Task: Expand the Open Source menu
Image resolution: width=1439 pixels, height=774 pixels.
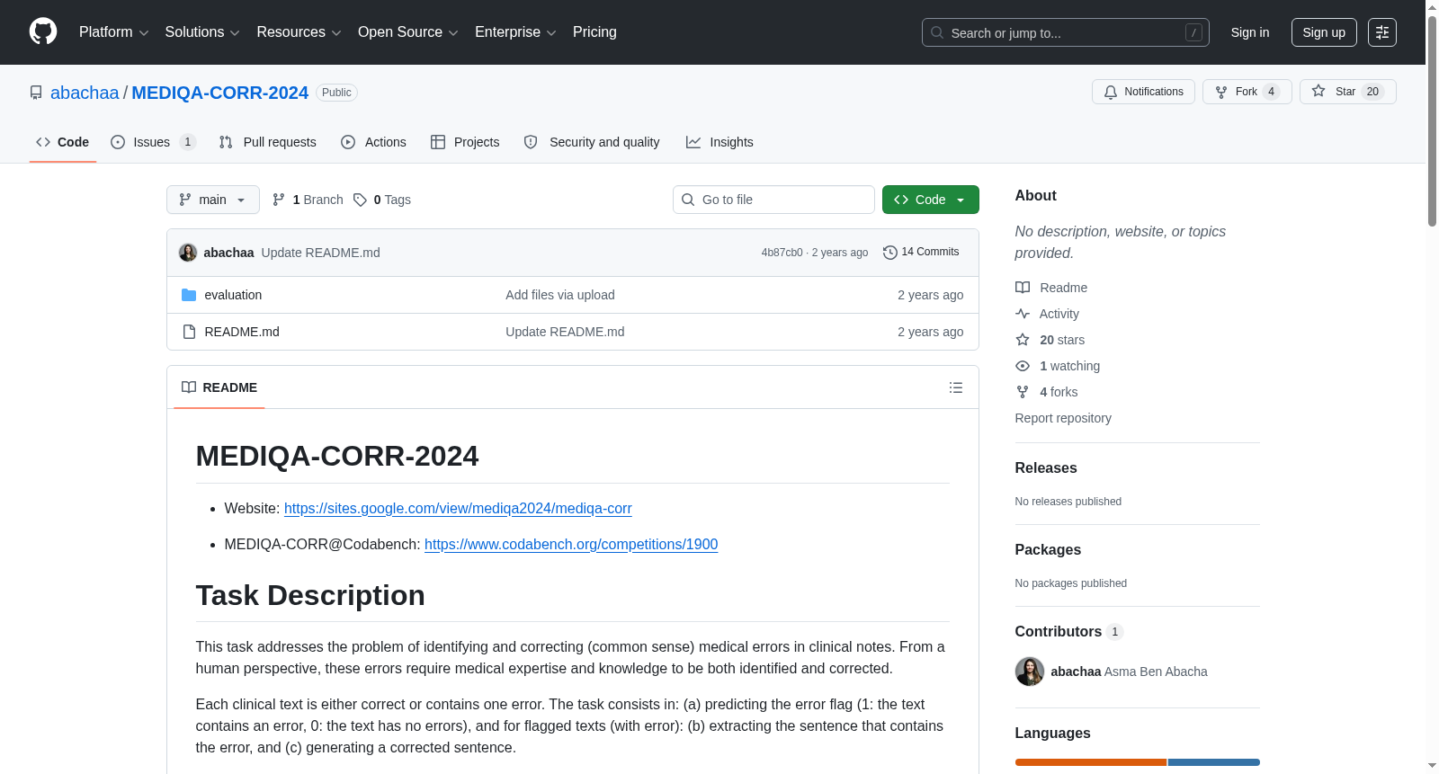Action: 408,32
